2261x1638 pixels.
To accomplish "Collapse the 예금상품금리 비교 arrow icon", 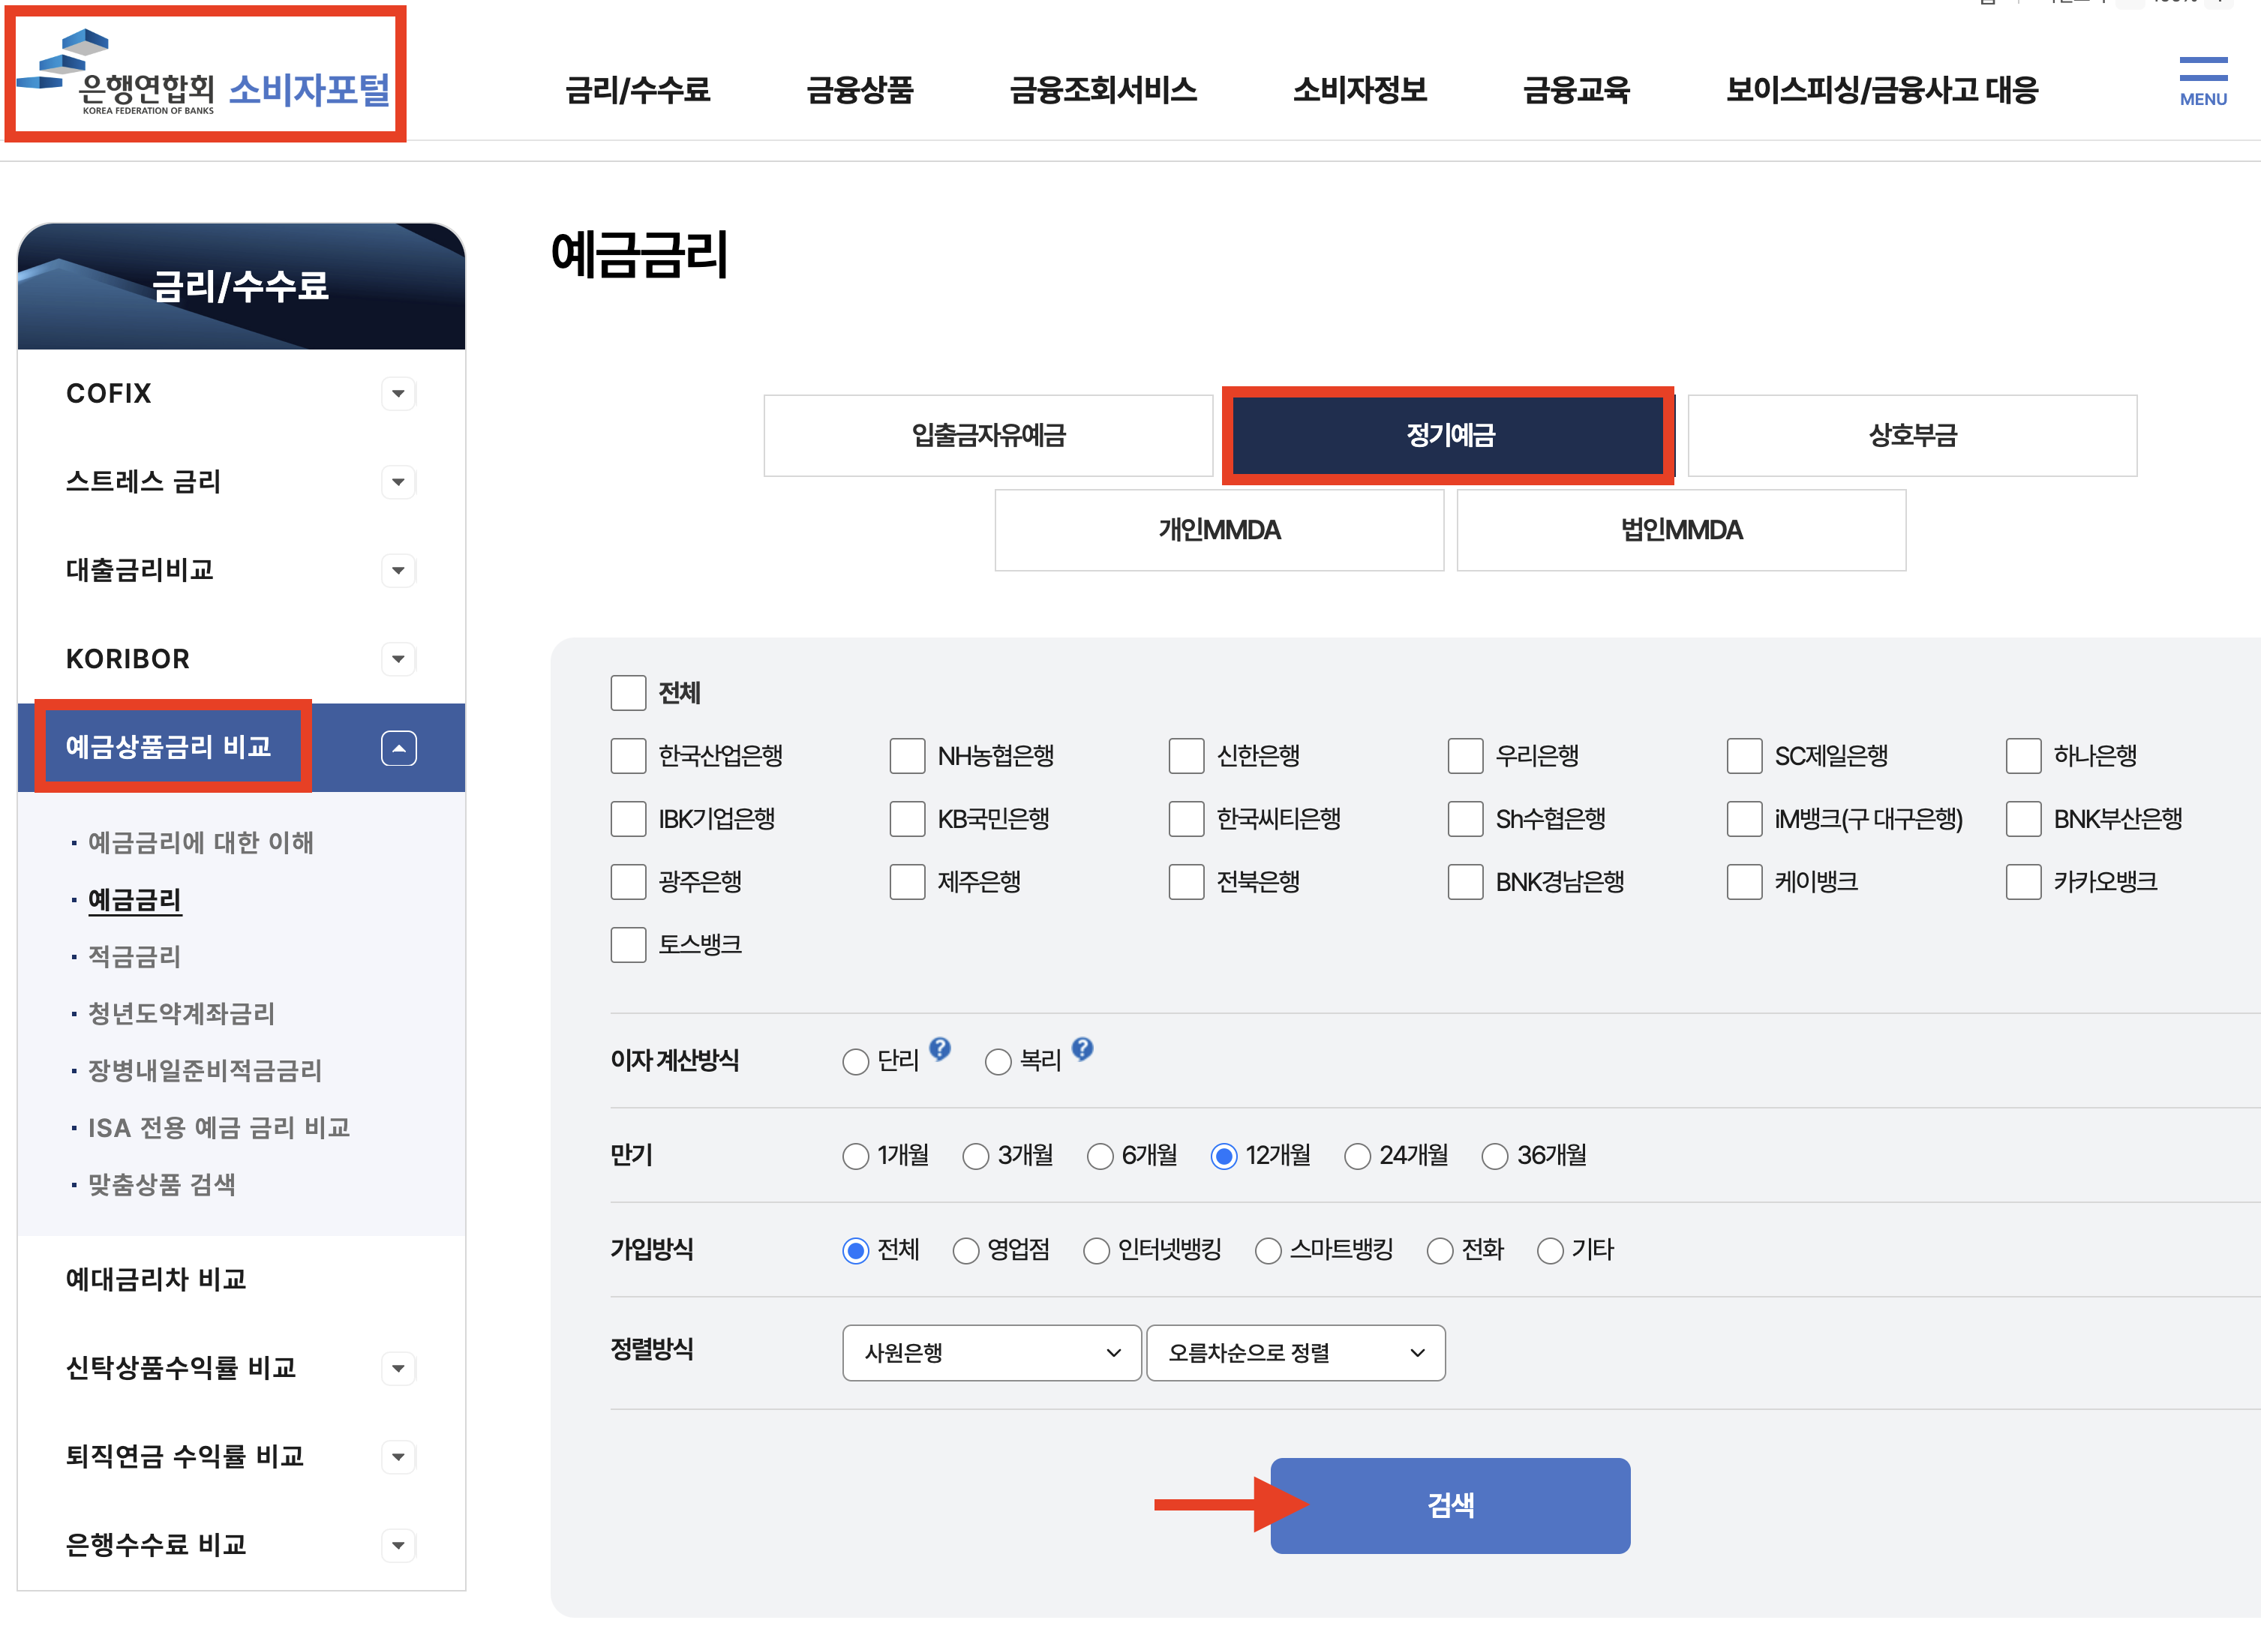I will click(398, 748).
